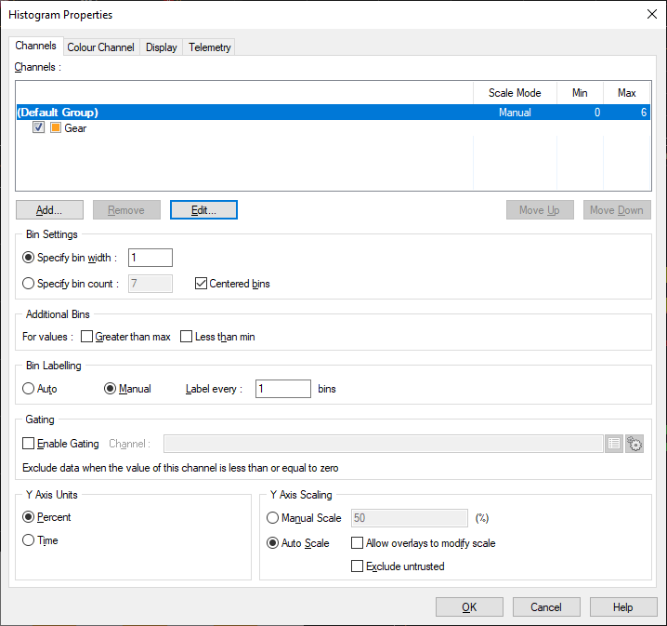Open the Display tab

(x=162, y=47)
